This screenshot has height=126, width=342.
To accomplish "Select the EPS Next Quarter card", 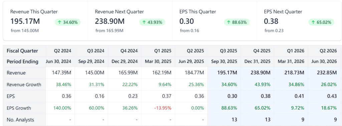I will 299,21.
